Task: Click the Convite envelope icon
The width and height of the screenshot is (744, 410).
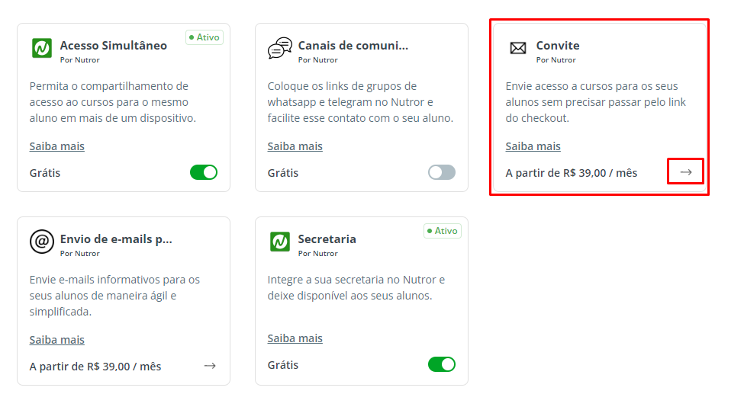Action: point(518,48)
